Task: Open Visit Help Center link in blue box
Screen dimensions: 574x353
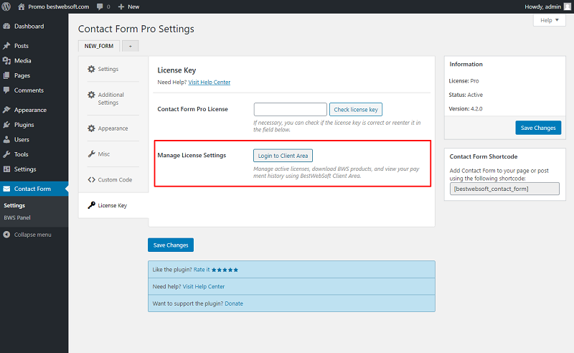Action: coord(204,286)
